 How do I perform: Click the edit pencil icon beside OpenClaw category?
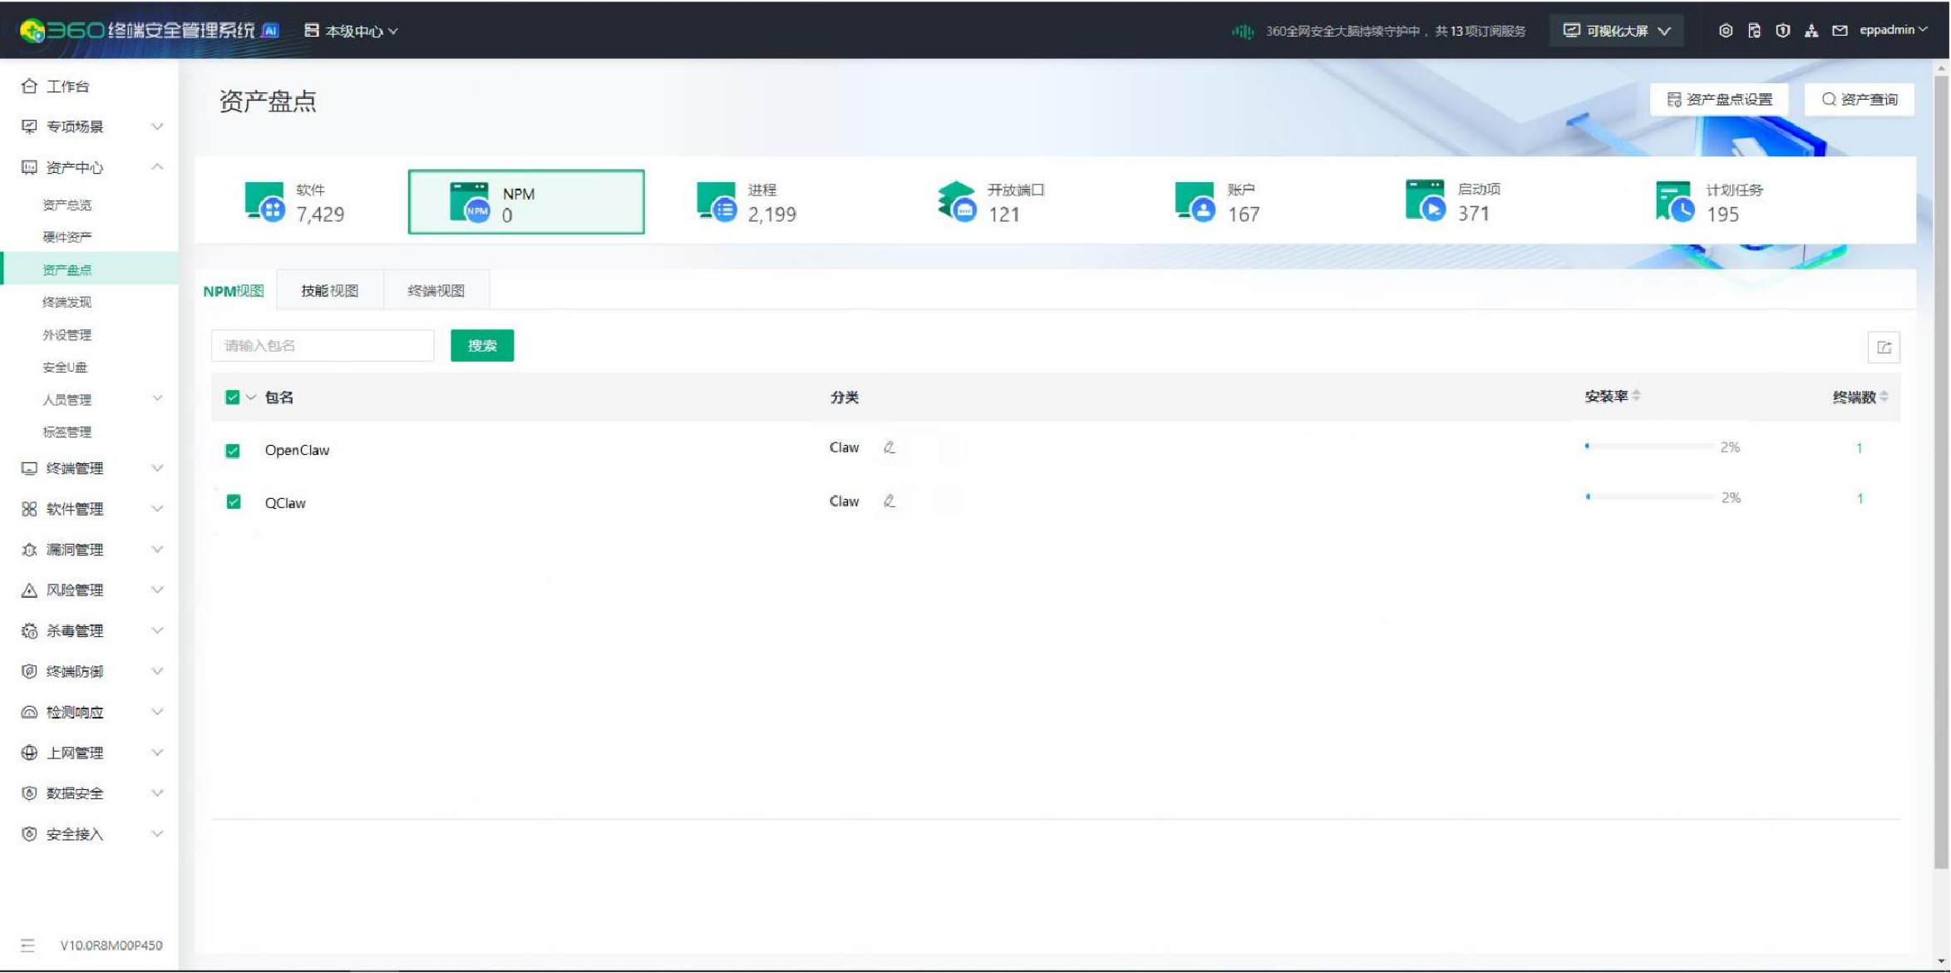tap(889, 447)
